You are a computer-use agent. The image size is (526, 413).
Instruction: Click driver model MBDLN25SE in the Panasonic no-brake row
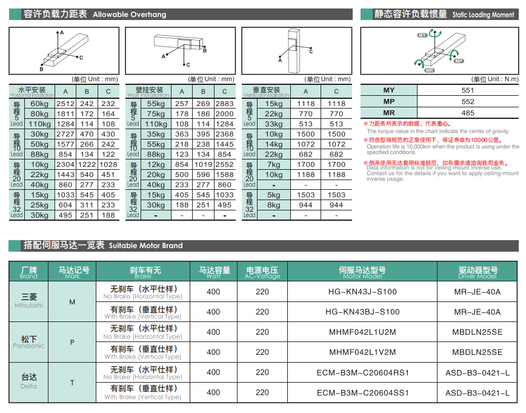click(478, 332)
